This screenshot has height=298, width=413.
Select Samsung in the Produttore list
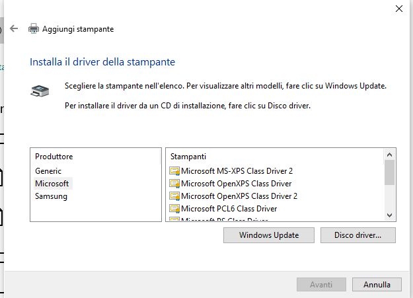tap(51, 196)
